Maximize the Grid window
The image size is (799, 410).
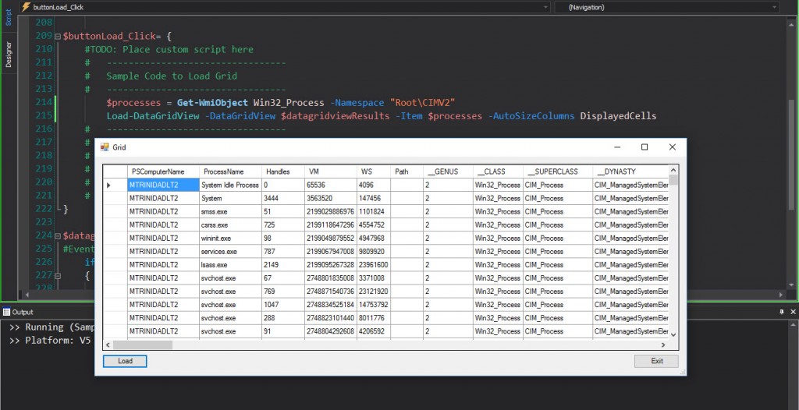[644, 147]
